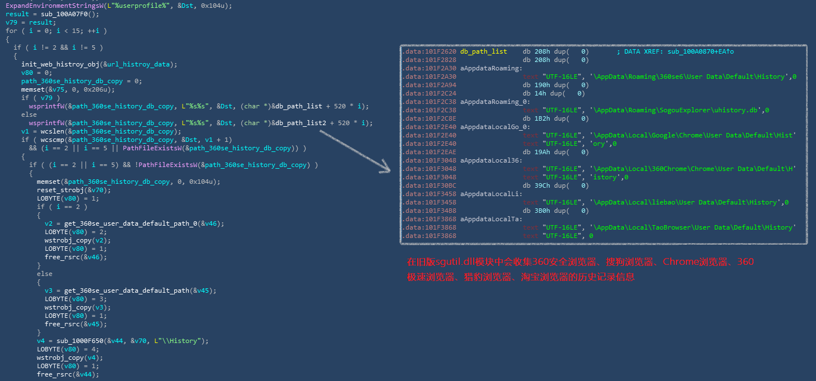This screenshot has height=381, width=816.
Task: Click get_360se_user_data_default_path call taking v45
Action: coord(124,290)
